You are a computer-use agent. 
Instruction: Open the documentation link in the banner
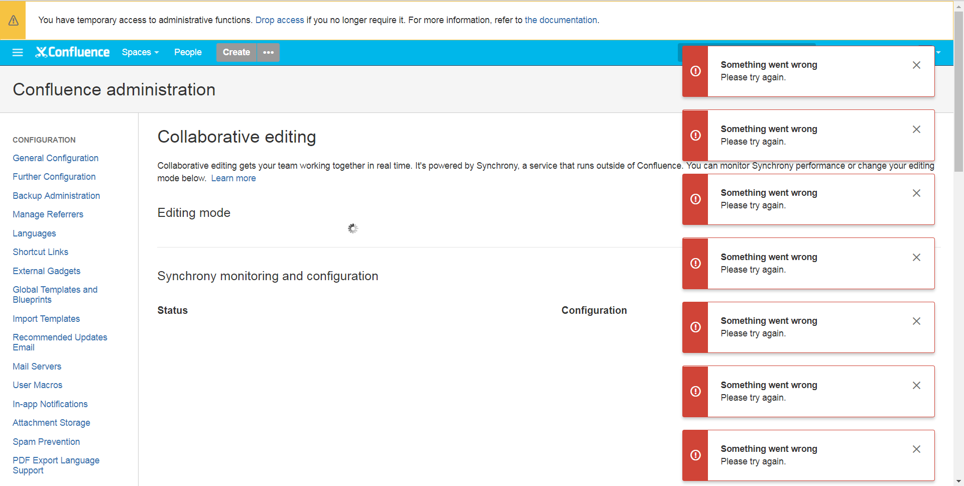(561, 20)
